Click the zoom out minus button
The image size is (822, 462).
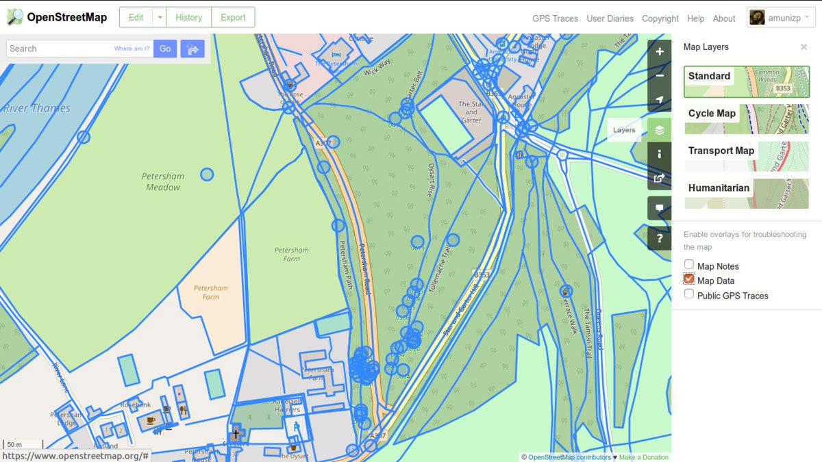660,76
